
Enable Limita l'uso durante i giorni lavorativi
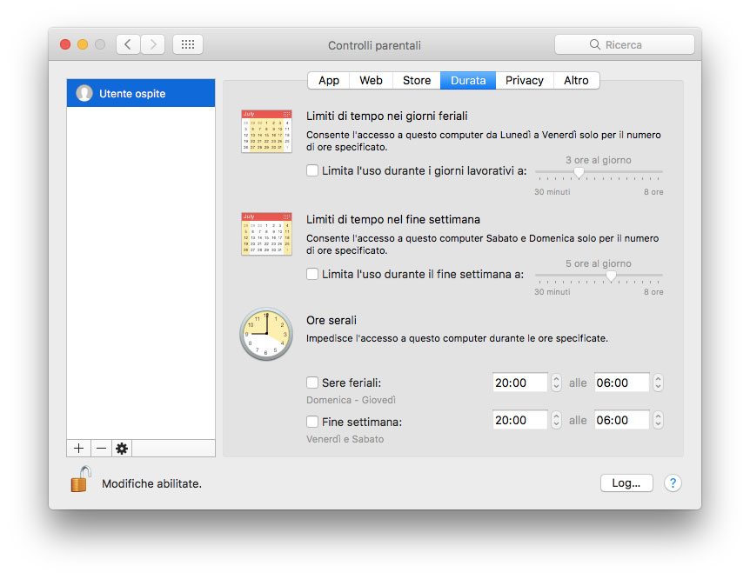tap(311, 170)
